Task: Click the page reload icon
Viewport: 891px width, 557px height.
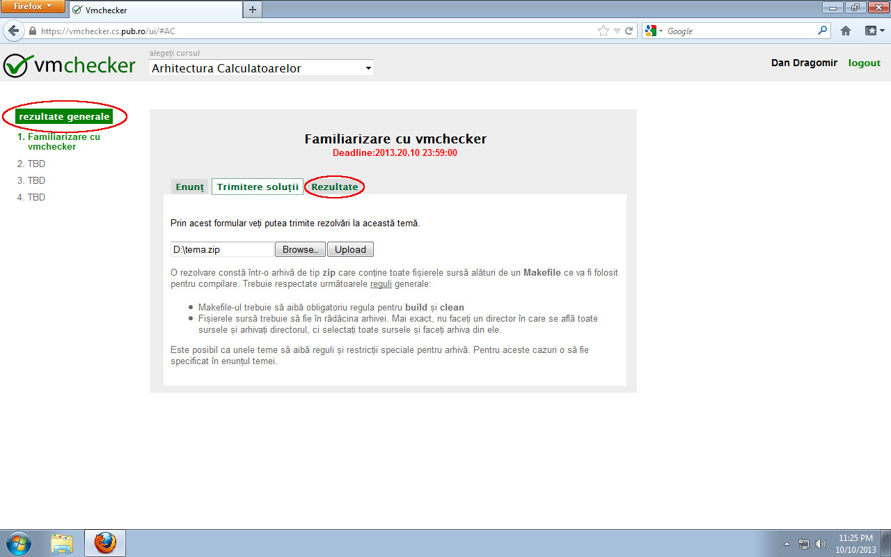Action: pyautogui.click(x=629, y=31)
